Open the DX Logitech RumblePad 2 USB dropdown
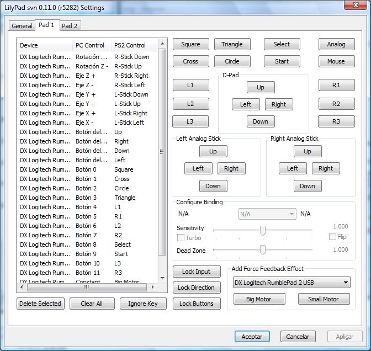The width and height of the screenshot is (371, 351). coord(291,283)
